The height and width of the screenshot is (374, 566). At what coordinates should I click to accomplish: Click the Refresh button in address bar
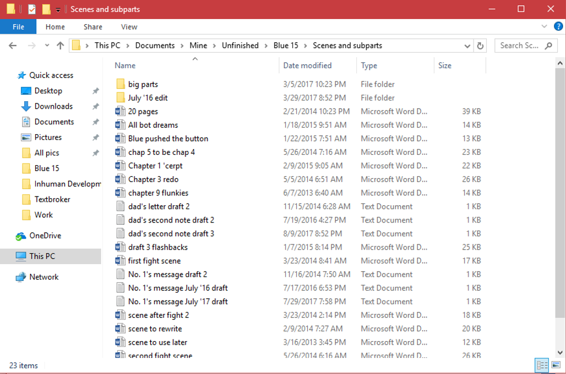(481, 46)
